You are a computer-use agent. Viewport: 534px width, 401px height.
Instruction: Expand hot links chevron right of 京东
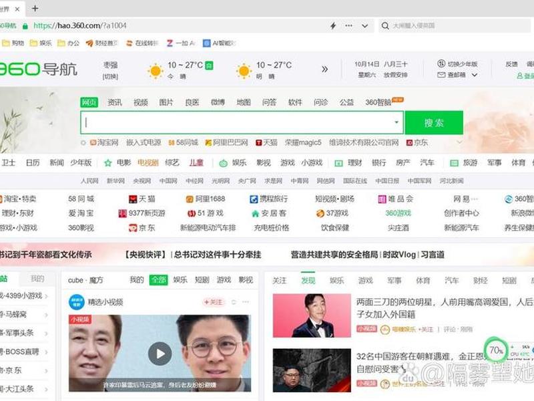(459, 142)
